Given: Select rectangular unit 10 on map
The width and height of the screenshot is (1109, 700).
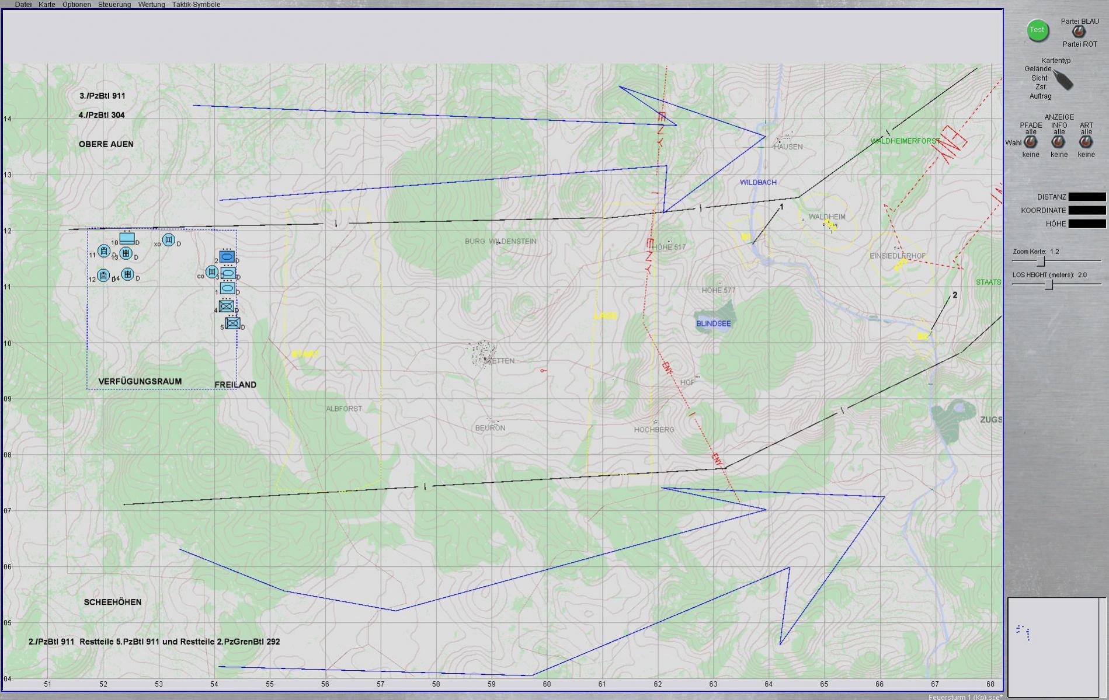Looking at the screenshot, I should tap(127, 239).
